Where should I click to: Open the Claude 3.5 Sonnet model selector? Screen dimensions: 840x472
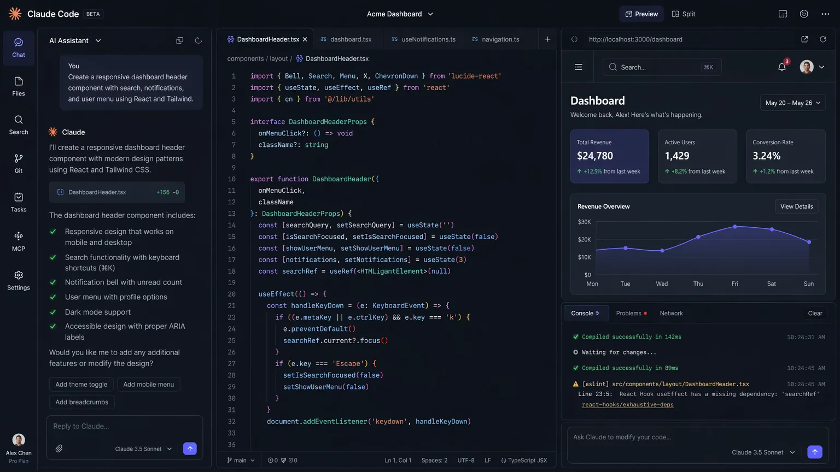[143, 449]
